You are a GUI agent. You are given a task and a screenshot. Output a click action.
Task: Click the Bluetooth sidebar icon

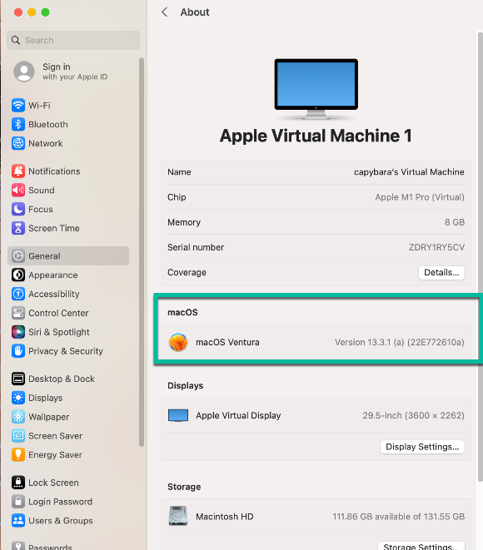pos(17,124)
